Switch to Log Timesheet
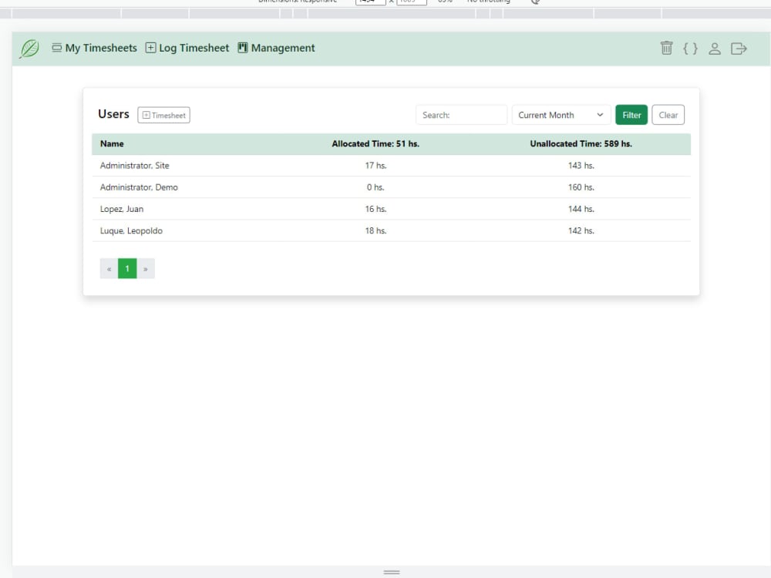 click(x=193, y=48)
